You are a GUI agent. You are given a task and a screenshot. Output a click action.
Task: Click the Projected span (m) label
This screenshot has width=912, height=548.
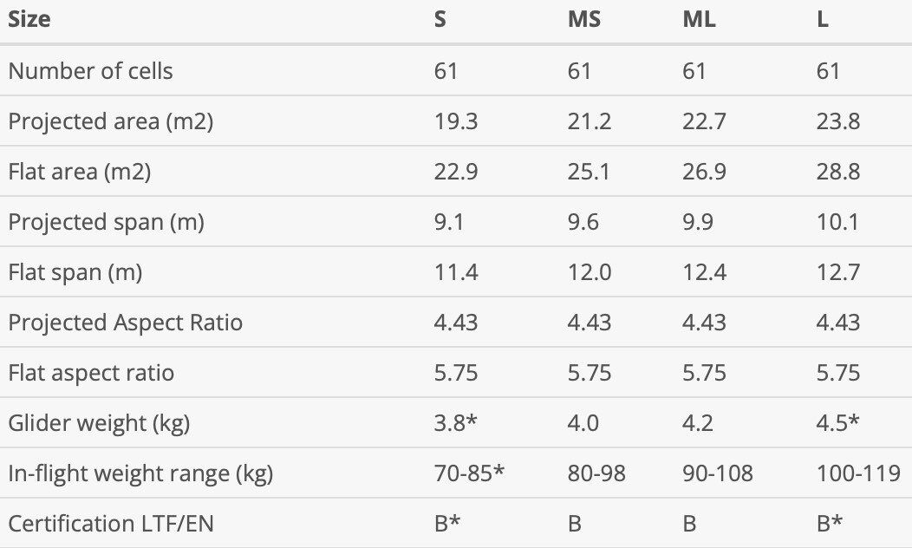click(106, 222)
